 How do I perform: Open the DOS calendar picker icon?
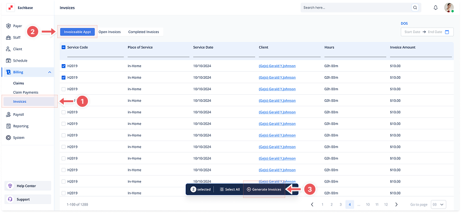pos(447,32)
